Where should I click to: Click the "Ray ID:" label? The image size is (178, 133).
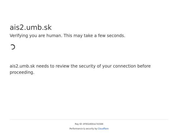click(x=79, y=124)
